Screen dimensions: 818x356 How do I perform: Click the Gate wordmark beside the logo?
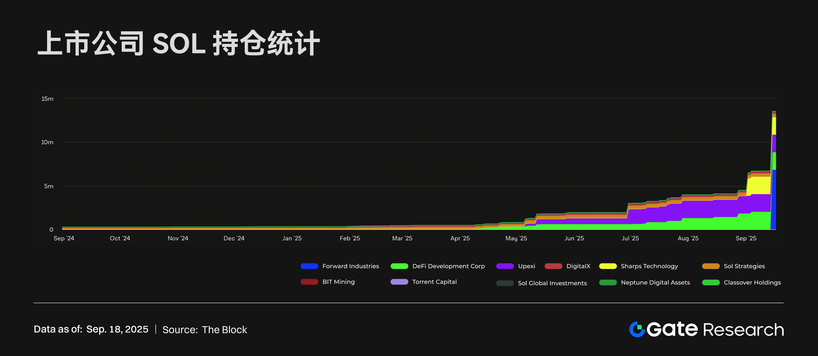(672, 329)
